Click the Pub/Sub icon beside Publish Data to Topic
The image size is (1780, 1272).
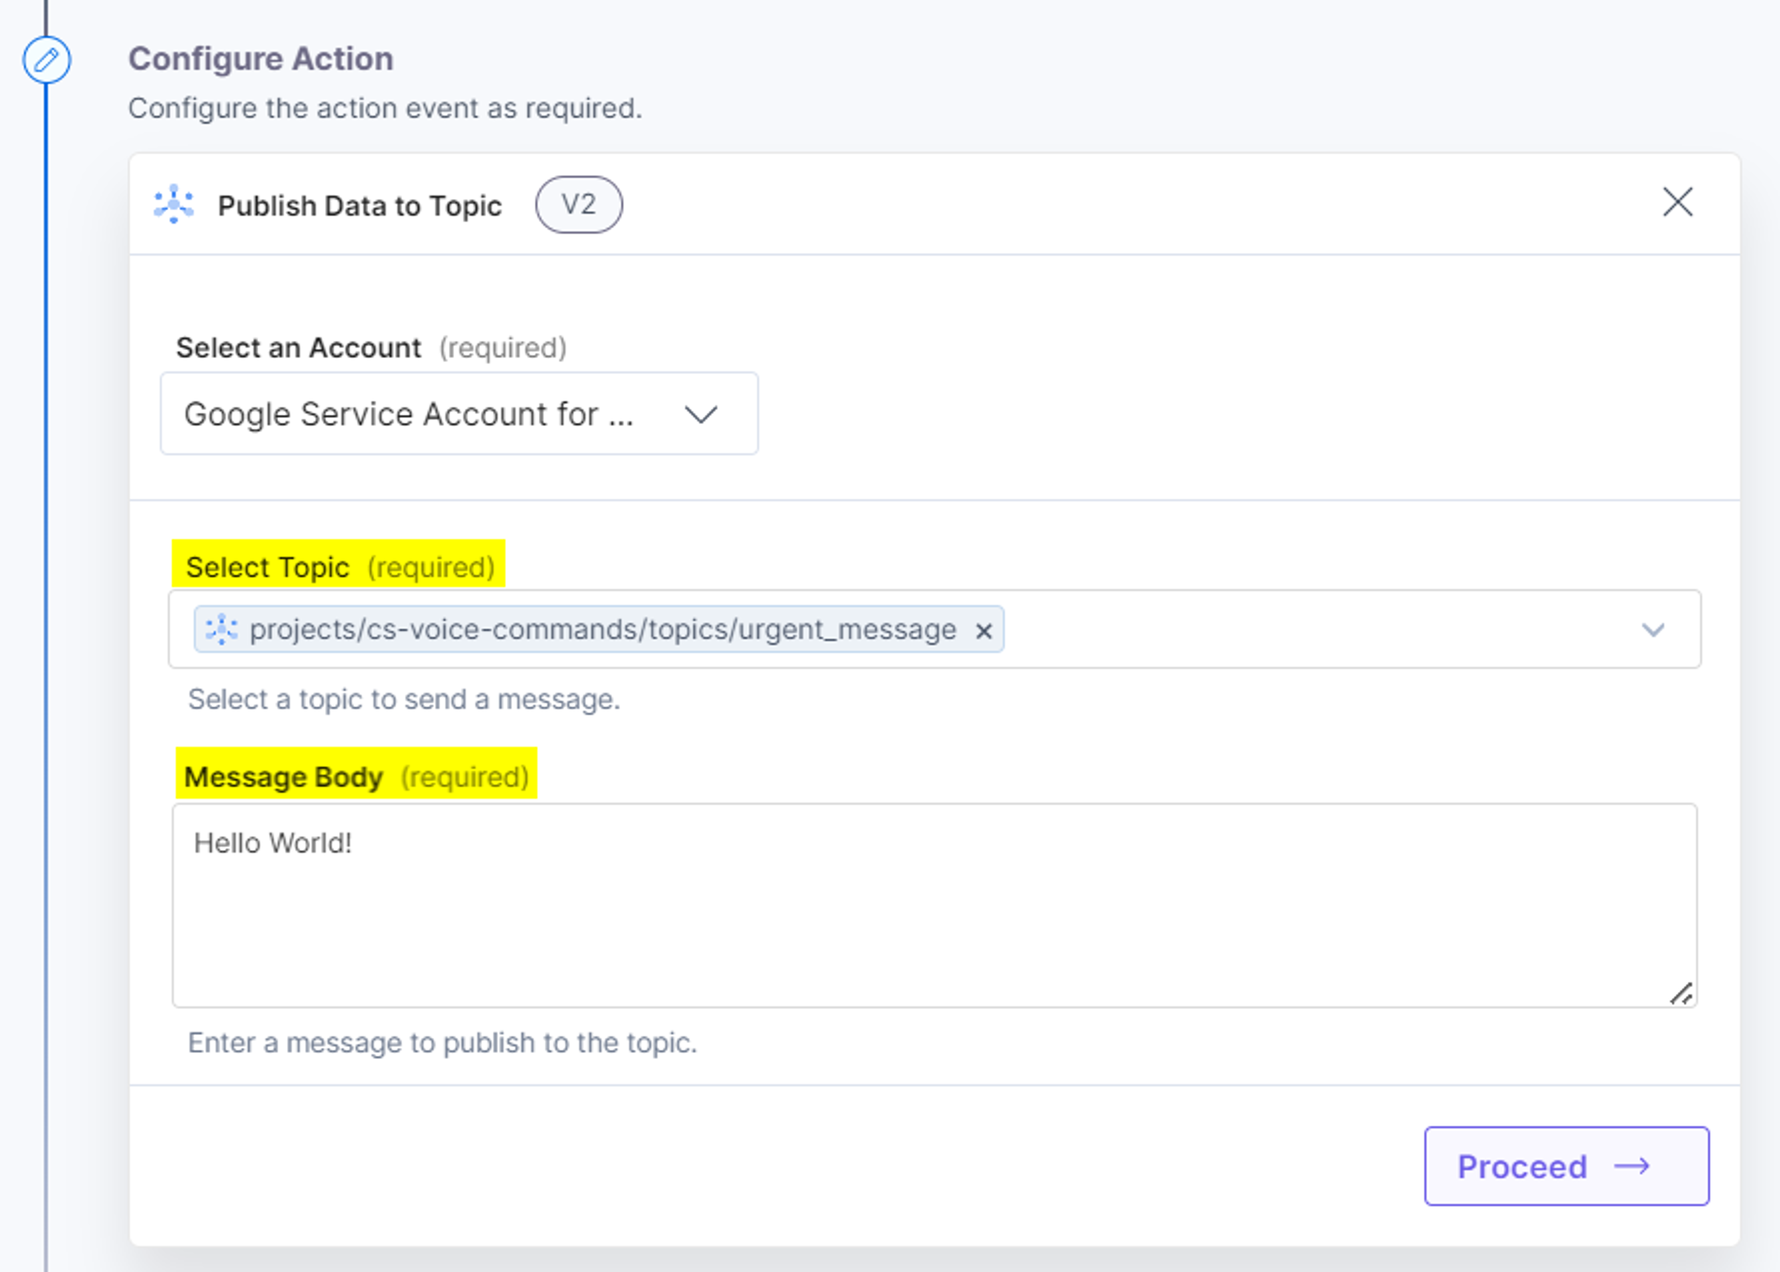pos(174,204)
